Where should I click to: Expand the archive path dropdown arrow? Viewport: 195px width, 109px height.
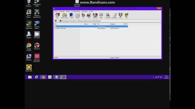tap(160, 21)
